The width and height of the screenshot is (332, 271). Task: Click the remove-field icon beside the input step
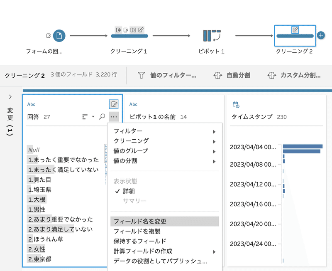point(49,36)
